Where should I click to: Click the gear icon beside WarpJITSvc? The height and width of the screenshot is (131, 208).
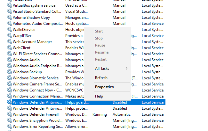[9, 36]
